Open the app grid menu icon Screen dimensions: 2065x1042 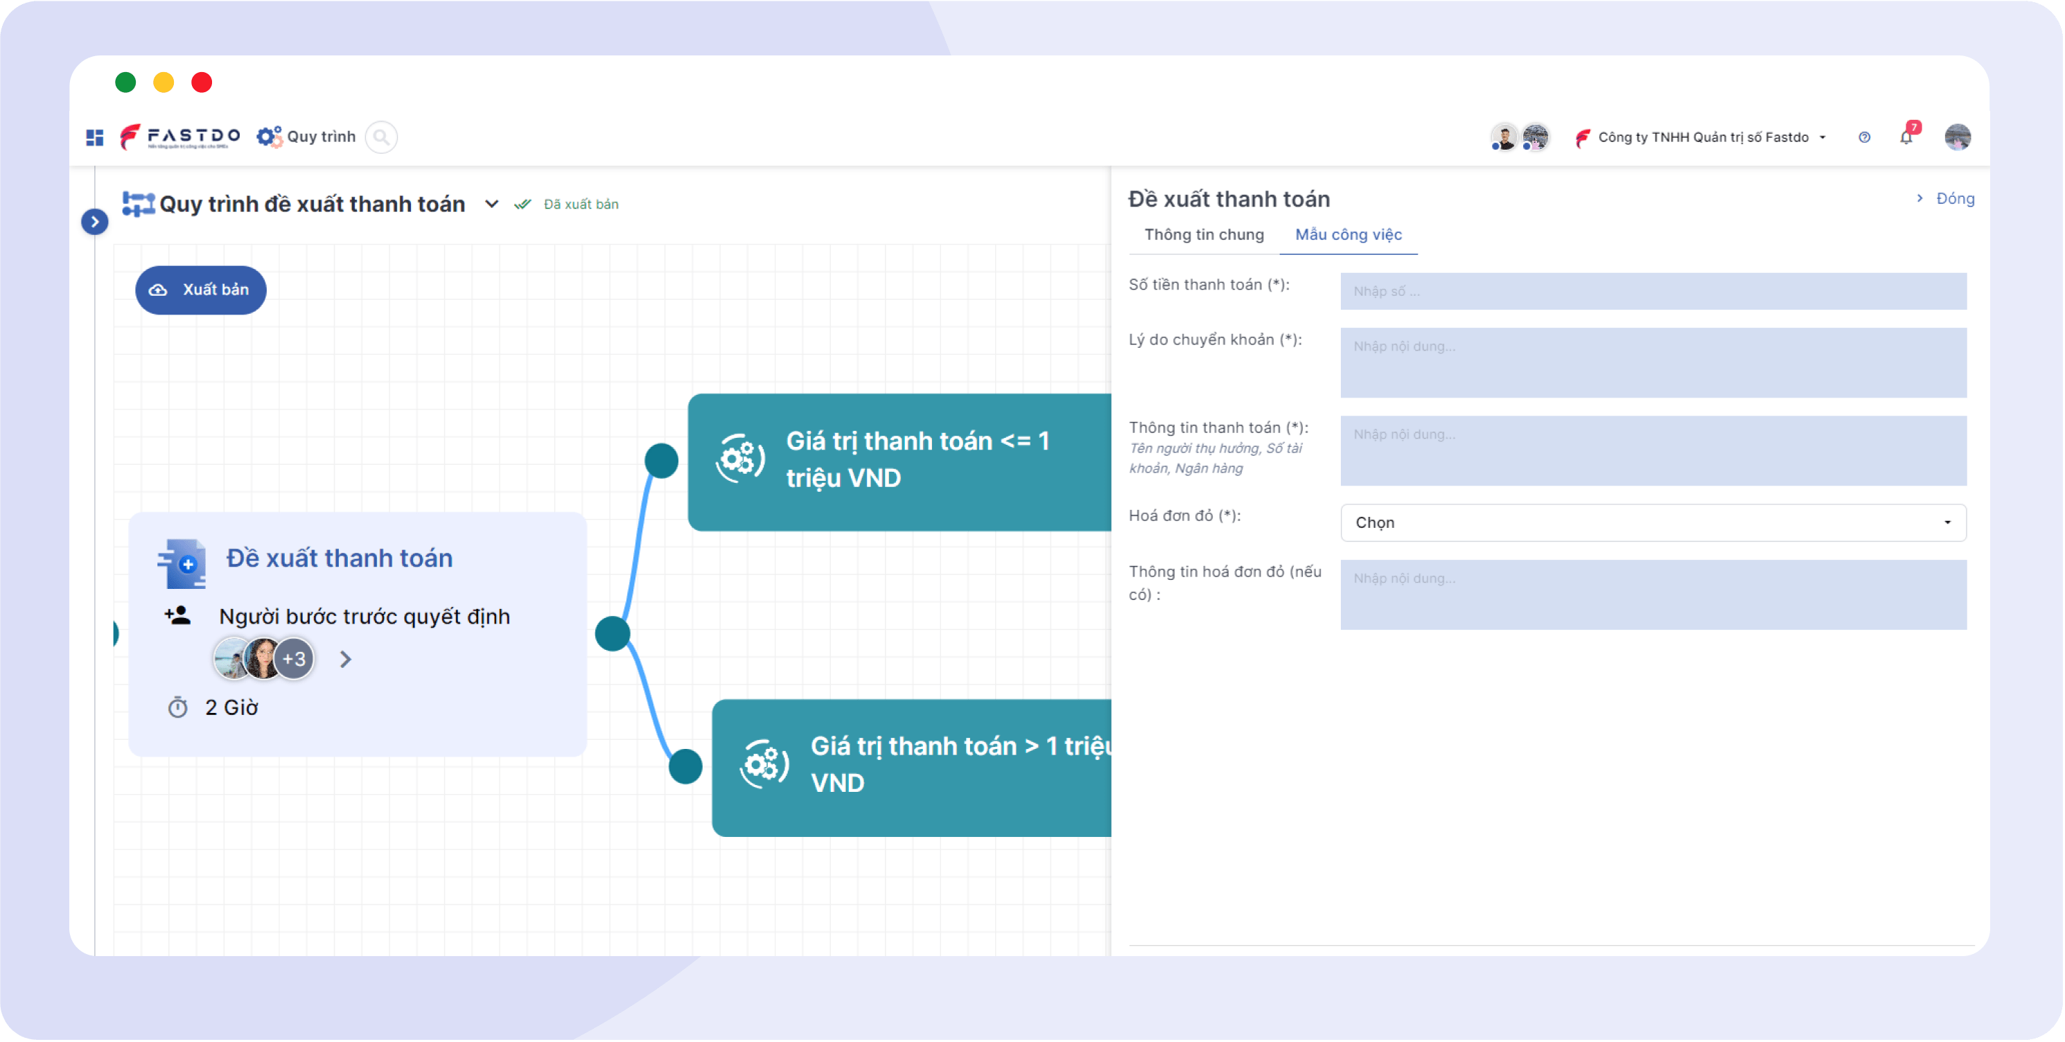[x=95, y=138]
